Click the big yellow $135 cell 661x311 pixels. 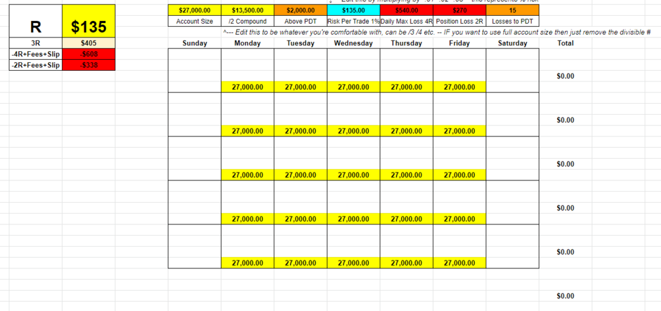(89, 21)
